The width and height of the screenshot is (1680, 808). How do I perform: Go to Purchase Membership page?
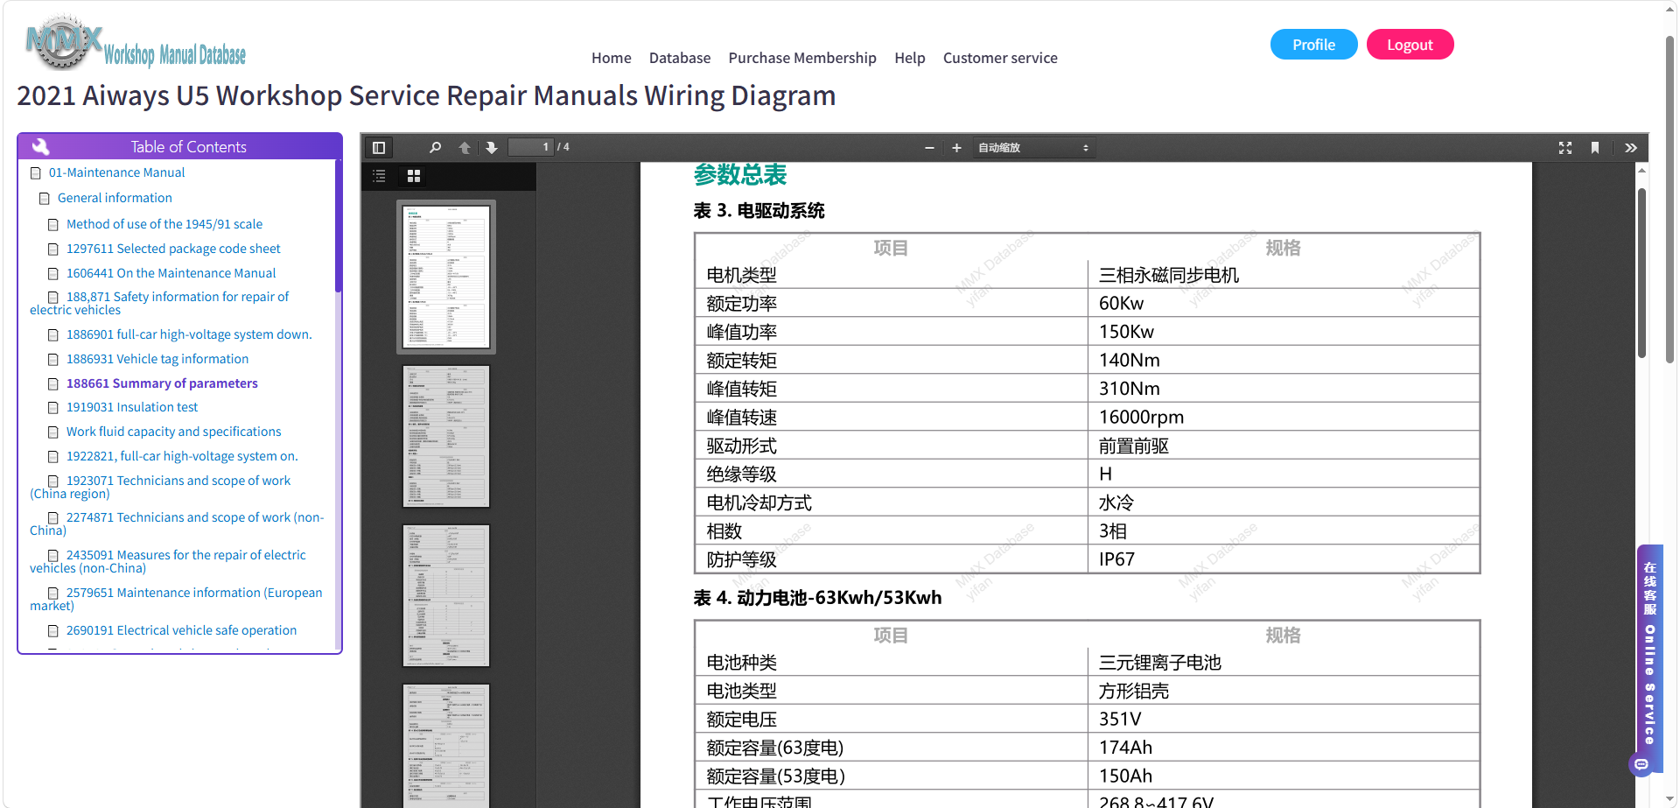(802, 58)
